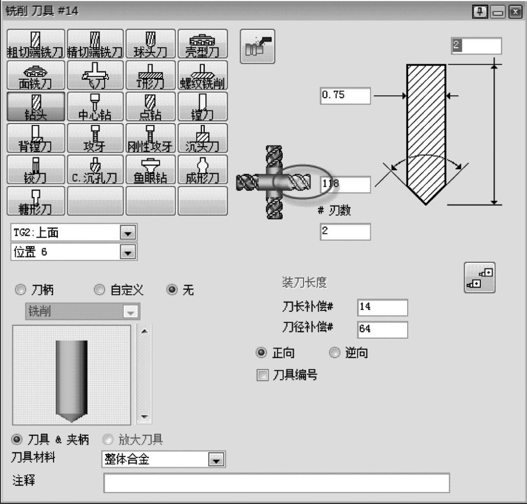Enable the 刀具编号 tool number checkbox
Image resolution: width=527 pixels, height=504 pixels.
[x=263, y=376]
